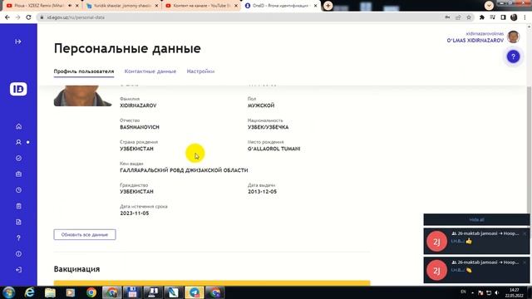Open the user avatar at top right

coord(514,37)
